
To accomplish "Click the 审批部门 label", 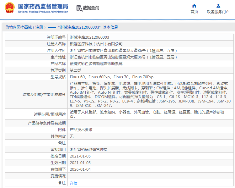I will point(58,150).
